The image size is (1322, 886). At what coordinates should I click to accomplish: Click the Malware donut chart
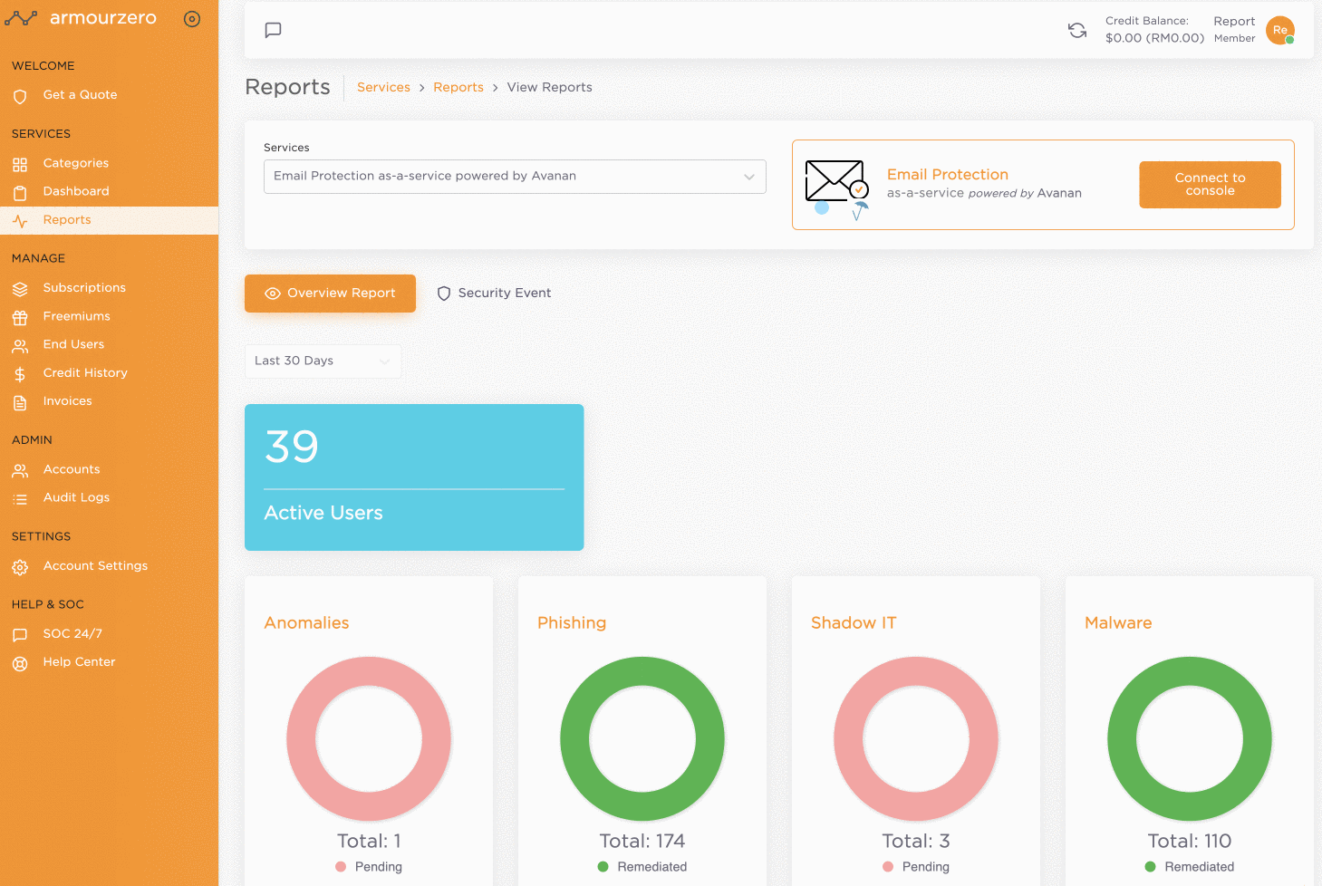tap(1190, 739)
